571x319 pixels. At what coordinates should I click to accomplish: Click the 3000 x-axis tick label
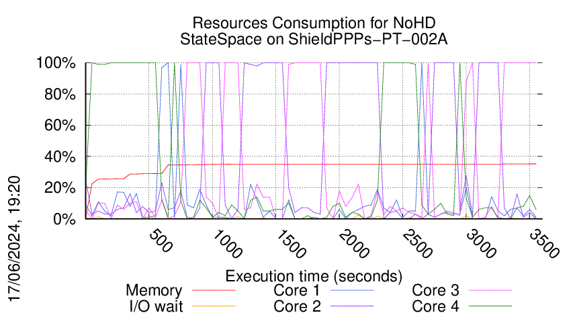click(481, 244)
